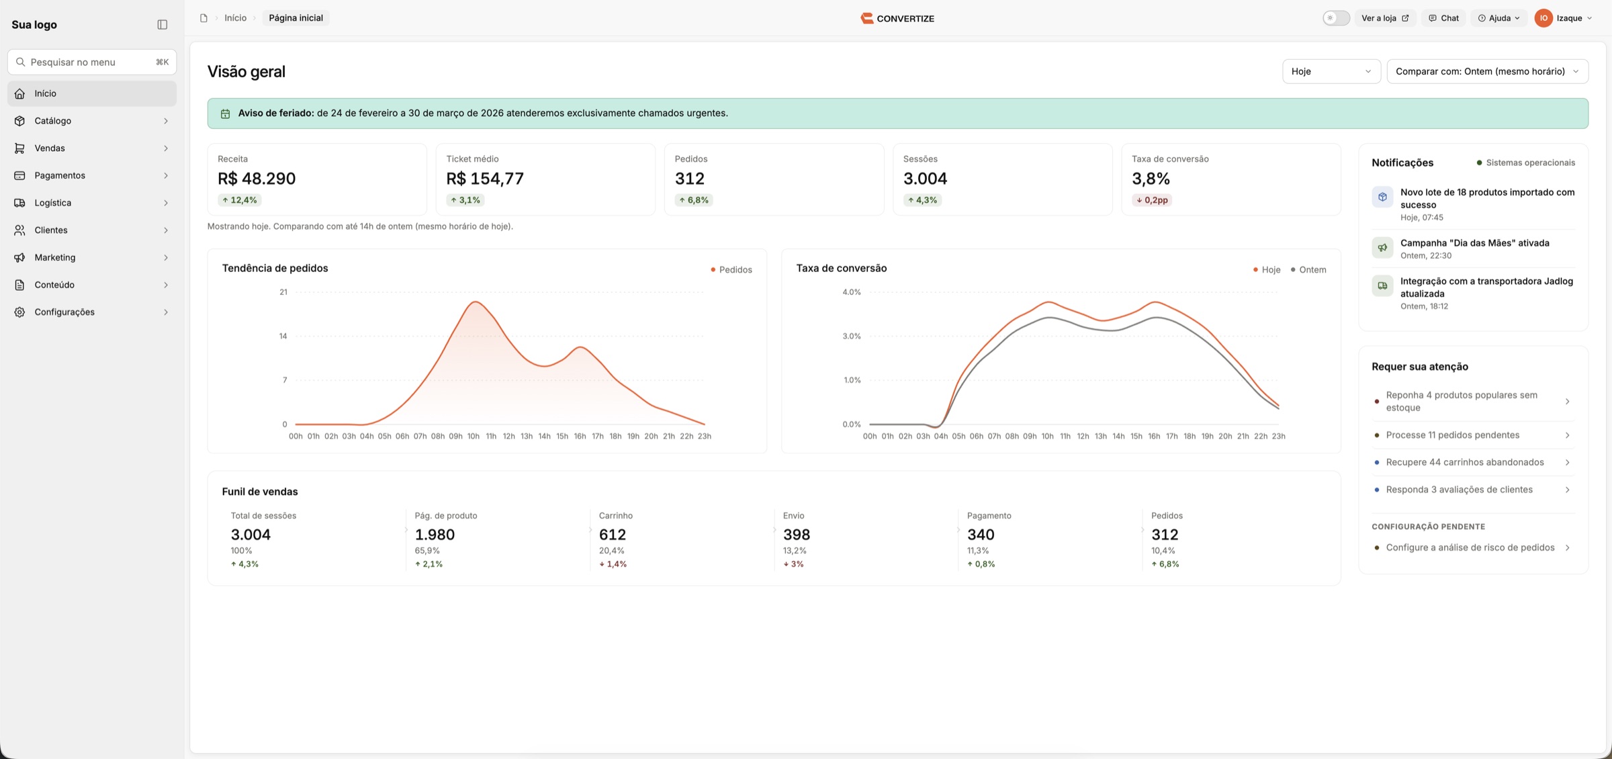
Task: Click the Conteúdo document icon
Action: tap(19, 285)
